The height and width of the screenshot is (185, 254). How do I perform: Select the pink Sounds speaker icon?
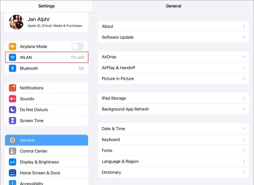pyautogui.click(x=13, y=99)
